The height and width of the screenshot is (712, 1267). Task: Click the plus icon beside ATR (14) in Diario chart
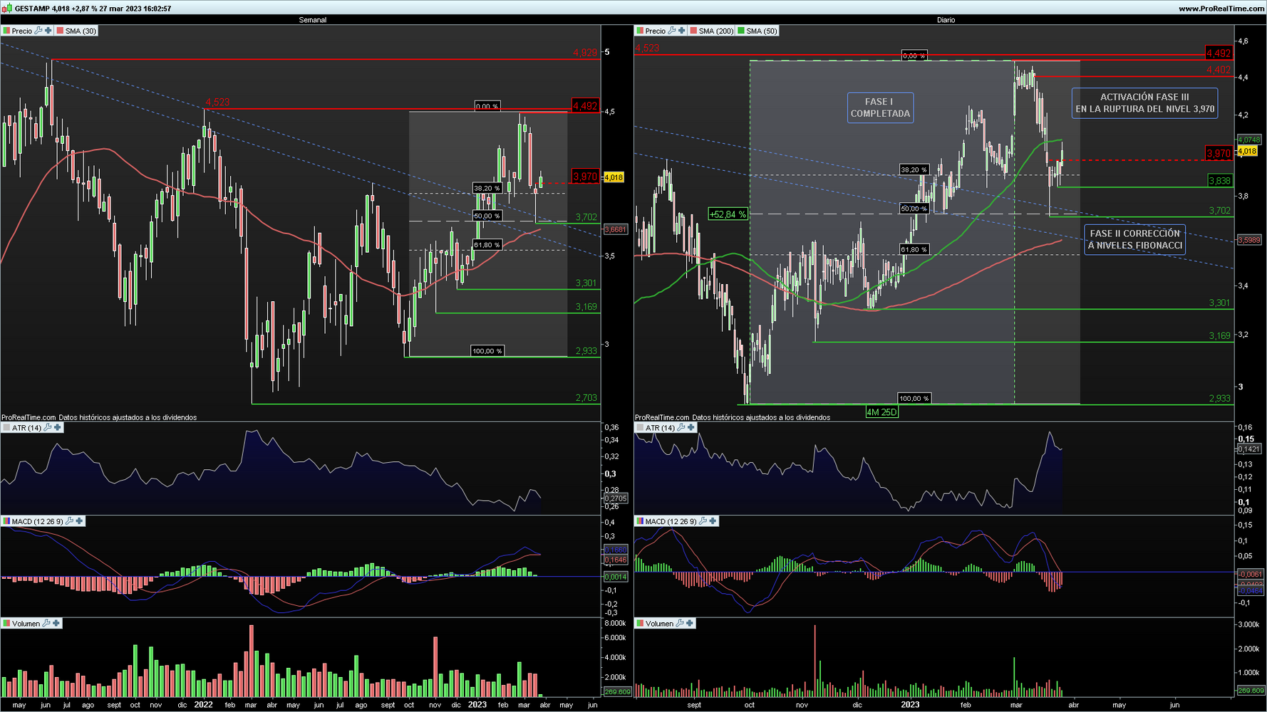pos(691,428)
